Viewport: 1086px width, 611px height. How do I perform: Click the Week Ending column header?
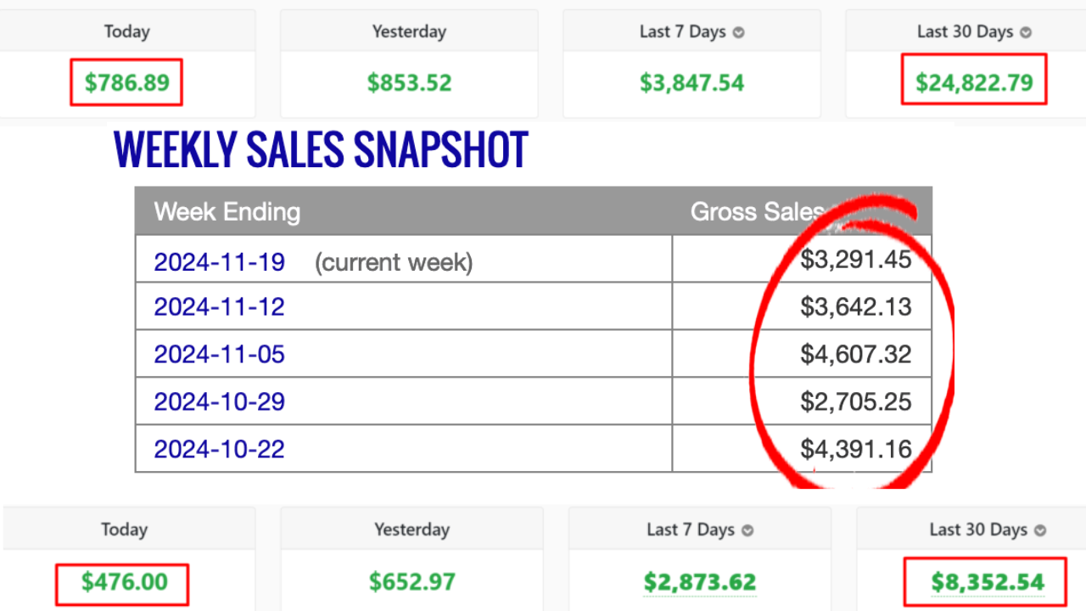(227, 211)
